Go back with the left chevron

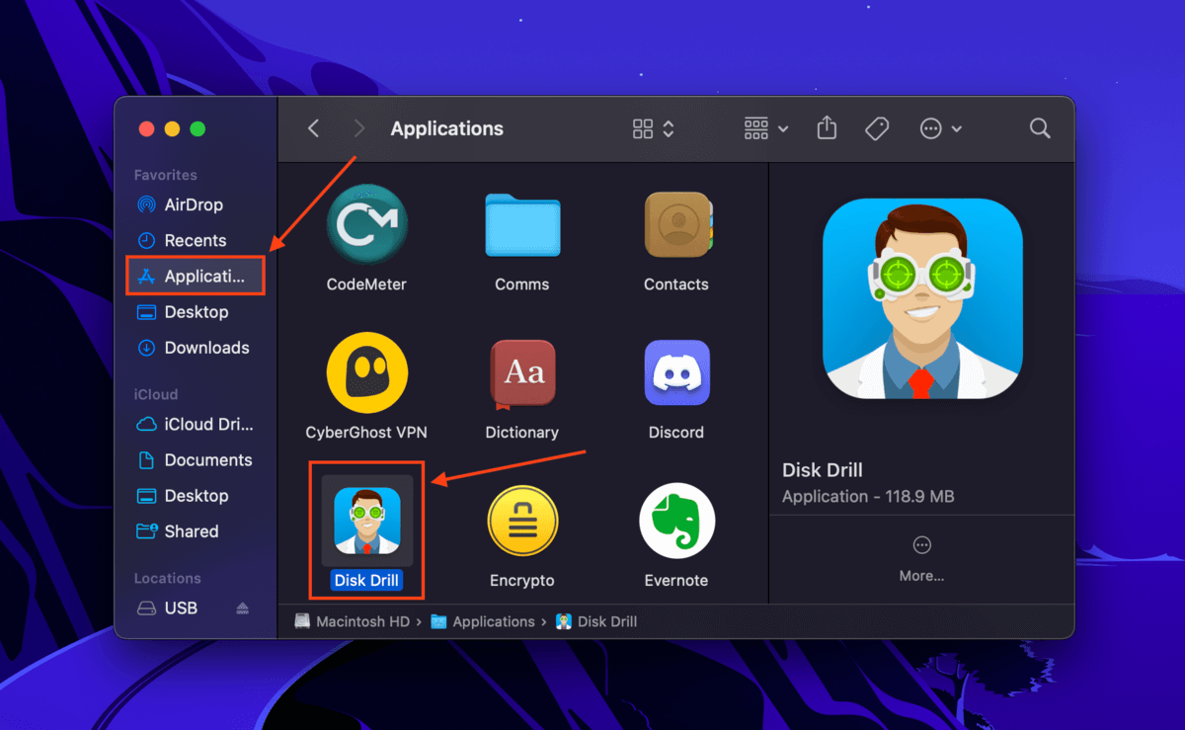point(313,128)
